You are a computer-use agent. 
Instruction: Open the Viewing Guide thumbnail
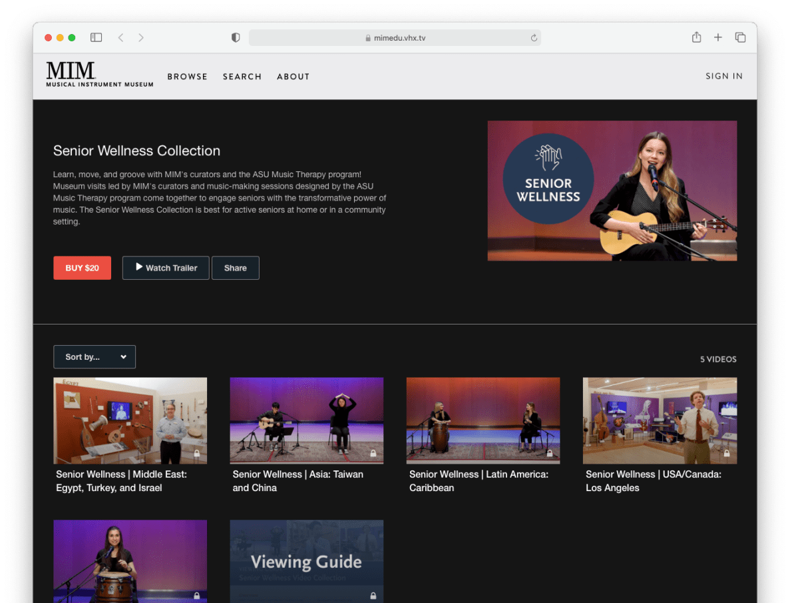point(306,561)
